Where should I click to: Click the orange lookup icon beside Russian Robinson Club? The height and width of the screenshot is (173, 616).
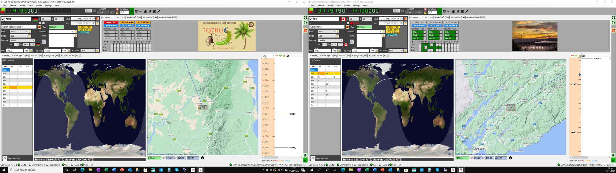(40, 27)
